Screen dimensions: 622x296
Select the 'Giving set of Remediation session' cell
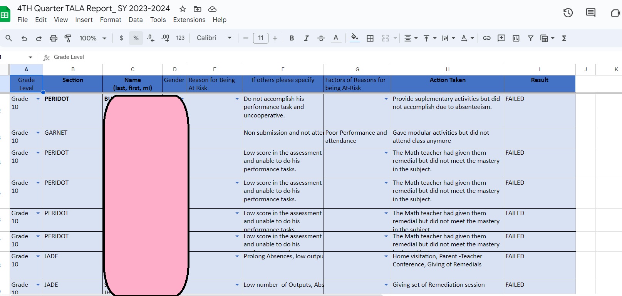448,287
